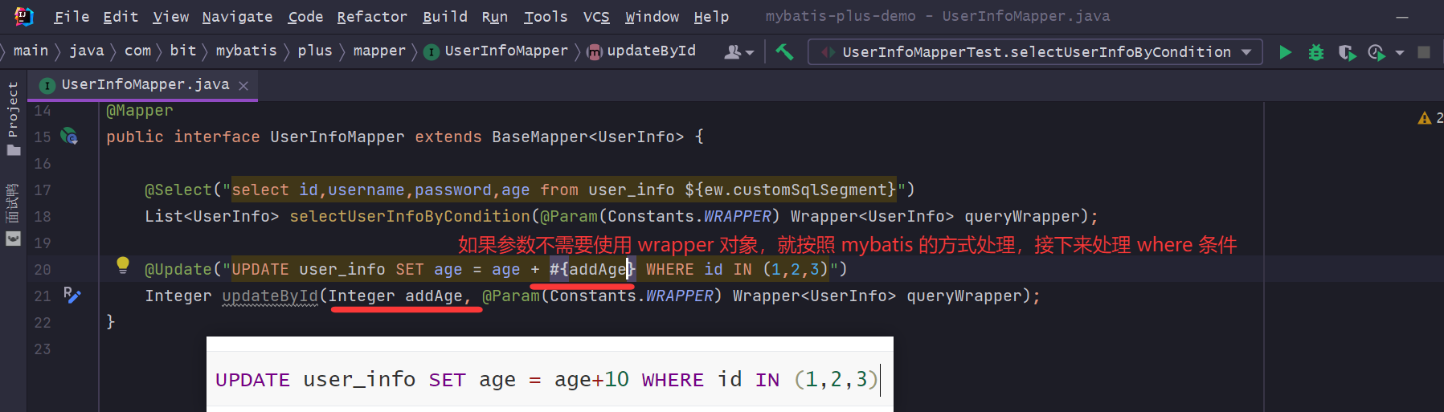Click the IntelliJ IDEA logo icon
Screen dimensions: 1444x412
tap(24, 16)
